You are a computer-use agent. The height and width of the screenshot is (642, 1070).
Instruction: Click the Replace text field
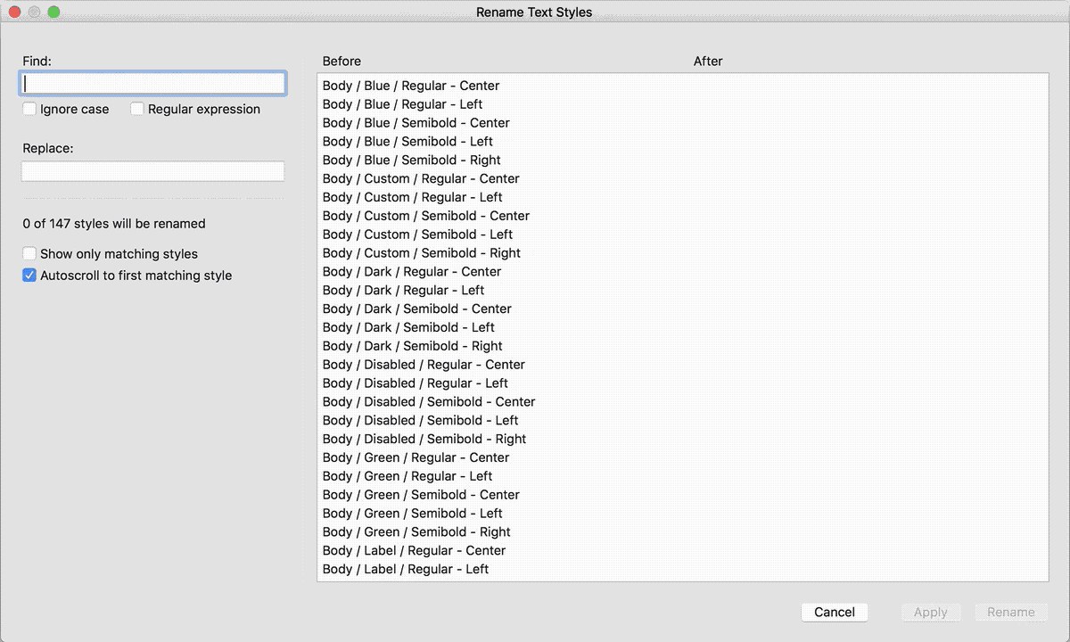coord(152,171)
